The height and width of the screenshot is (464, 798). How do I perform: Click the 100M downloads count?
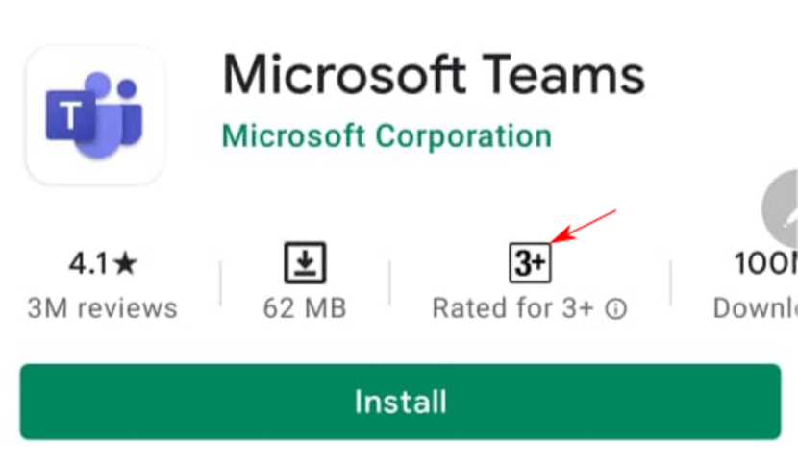pyautogui.click(x=766, y=263)
